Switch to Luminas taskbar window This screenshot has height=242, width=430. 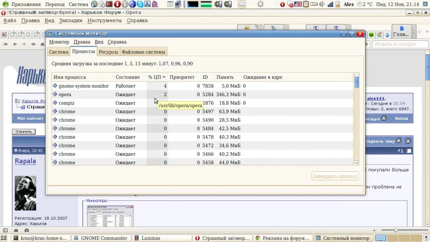[162, 238]
